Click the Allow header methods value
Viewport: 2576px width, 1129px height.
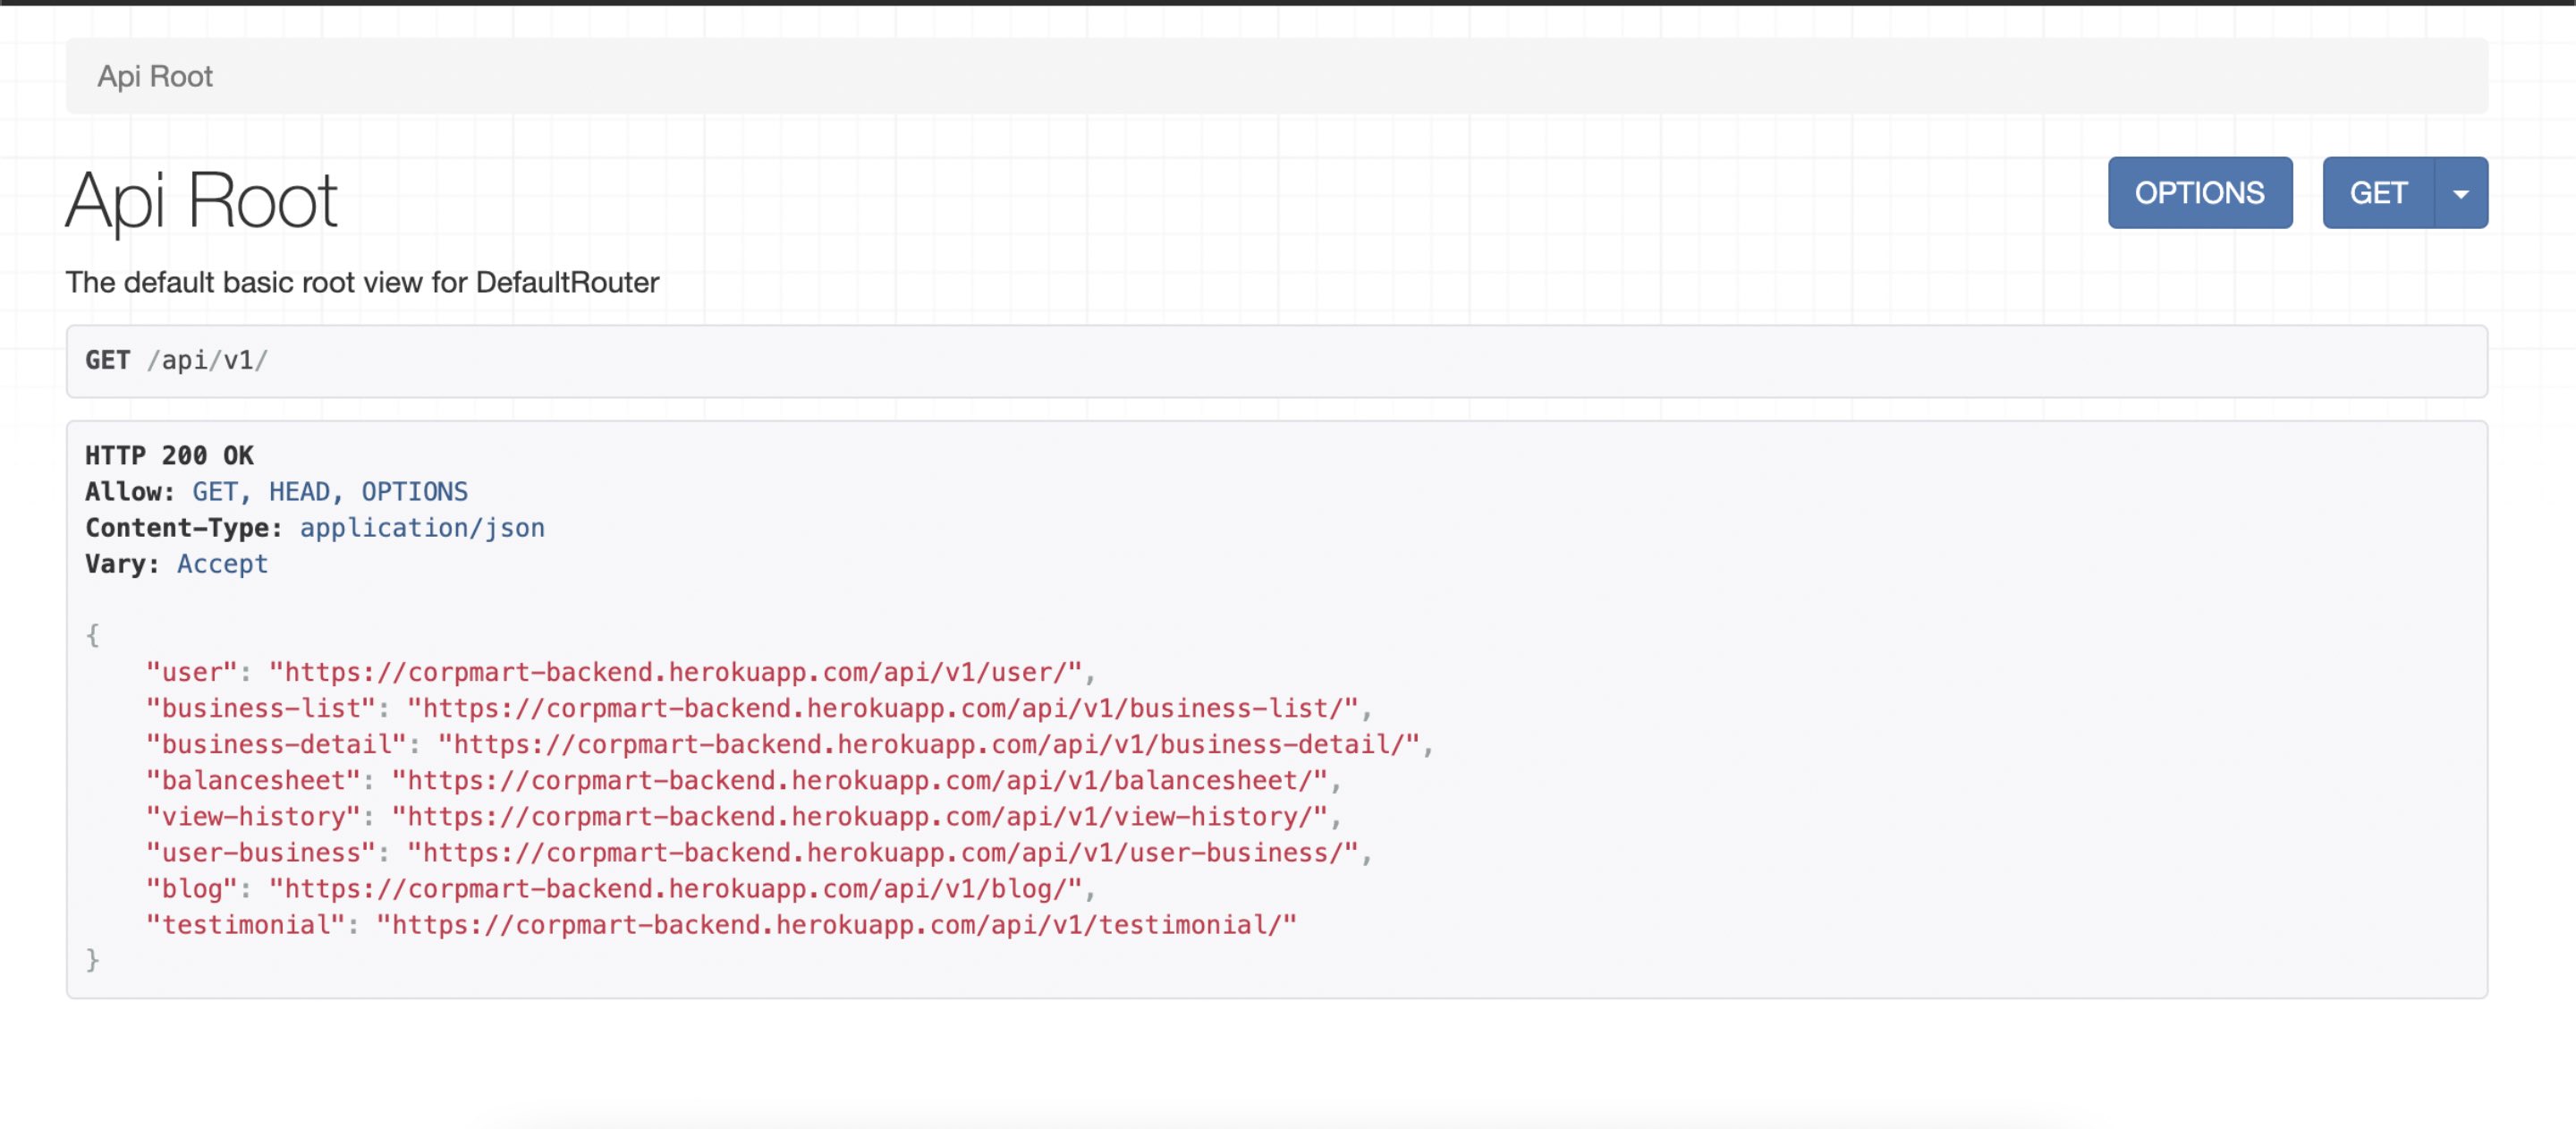point(330,491)
